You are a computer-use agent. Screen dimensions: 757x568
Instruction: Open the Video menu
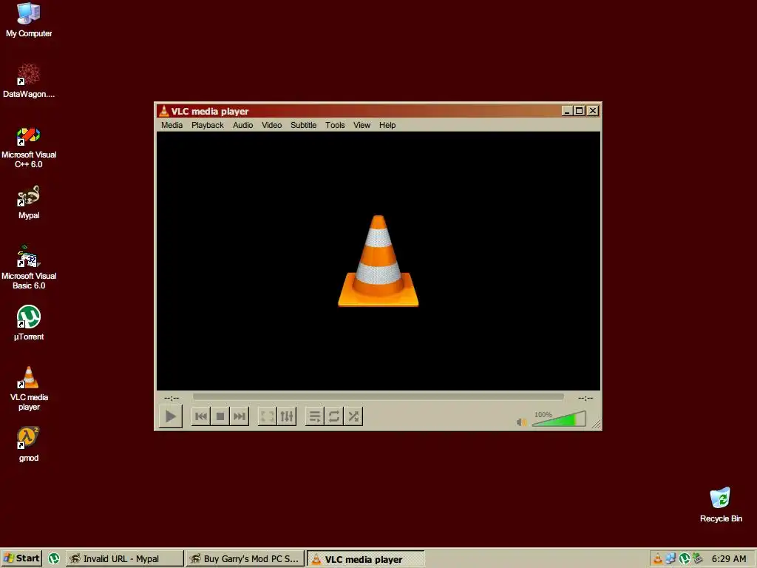pyautogui.click(x=272, y=125)
